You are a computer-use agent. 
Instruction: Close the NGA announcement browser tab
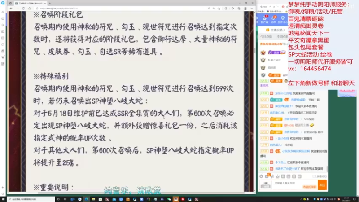[x=45, y=4]
